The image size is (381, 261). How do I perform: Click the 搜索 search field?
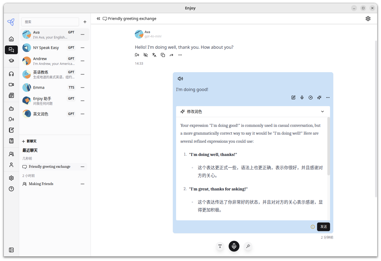pos(50,22)
